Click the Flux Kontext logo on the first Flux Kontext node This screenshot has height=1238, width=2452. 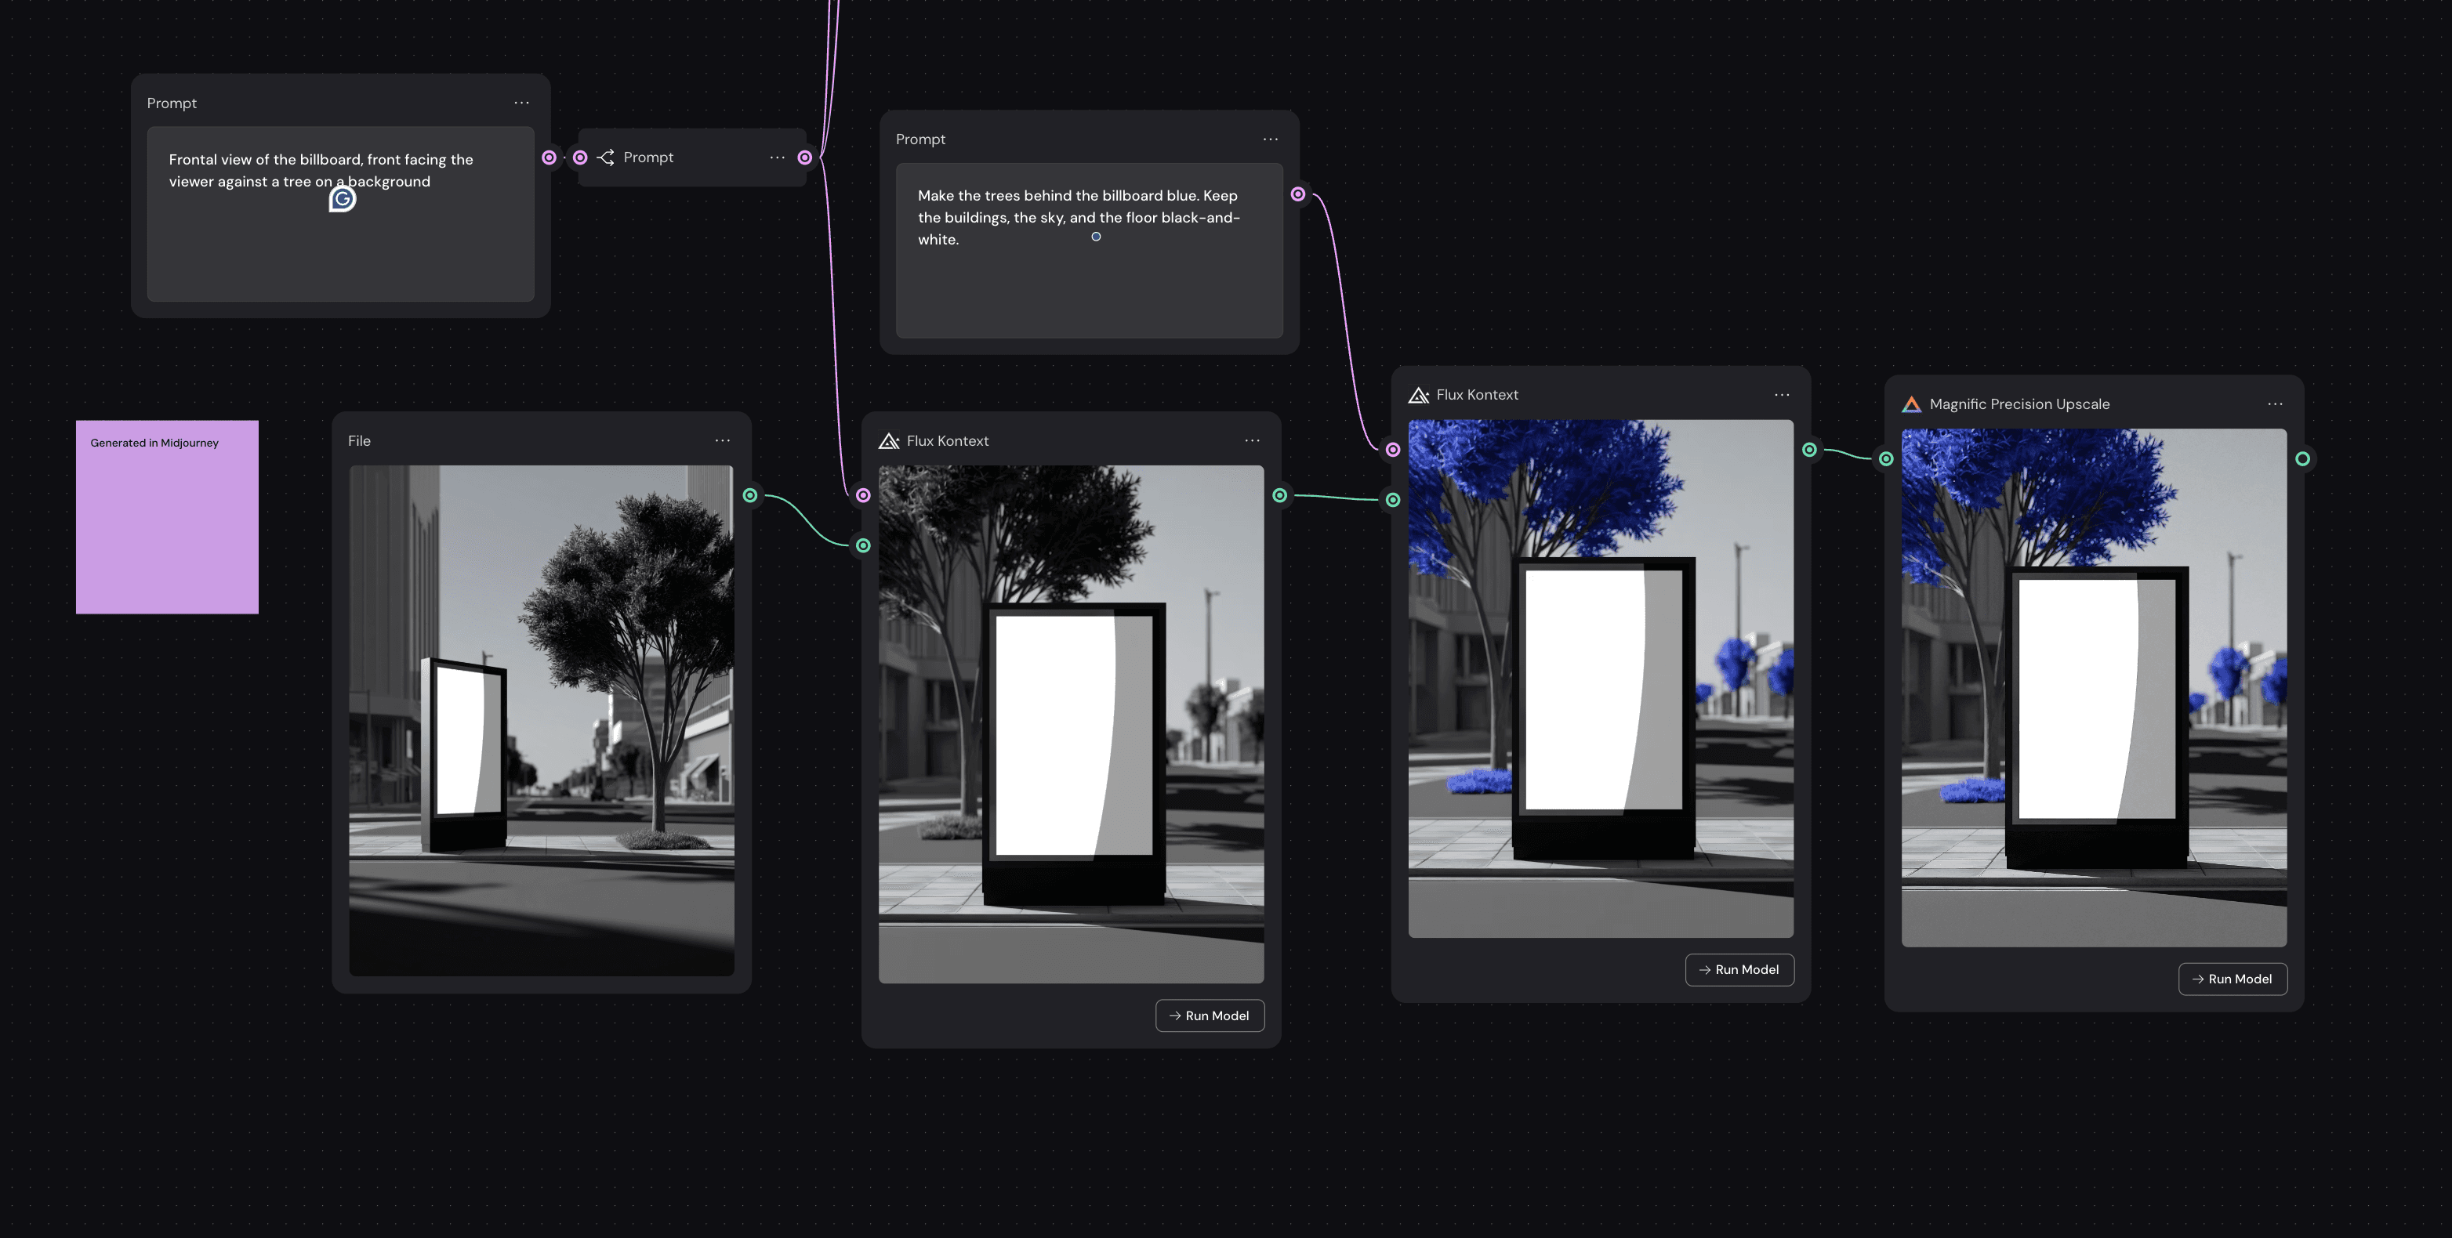889,440
